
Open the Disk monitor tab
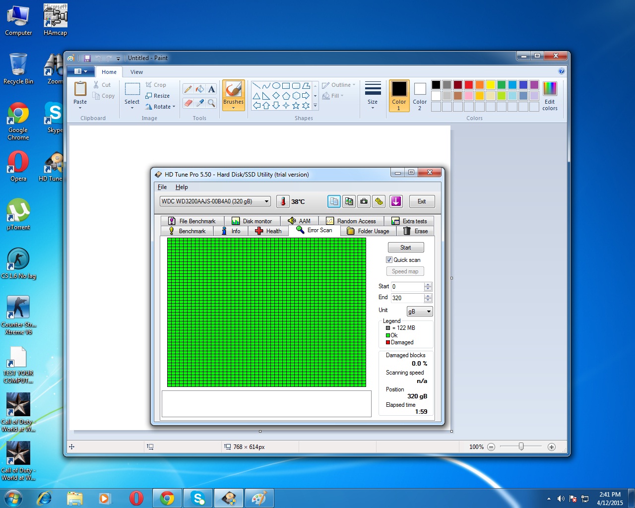click(x=252, y=221)
